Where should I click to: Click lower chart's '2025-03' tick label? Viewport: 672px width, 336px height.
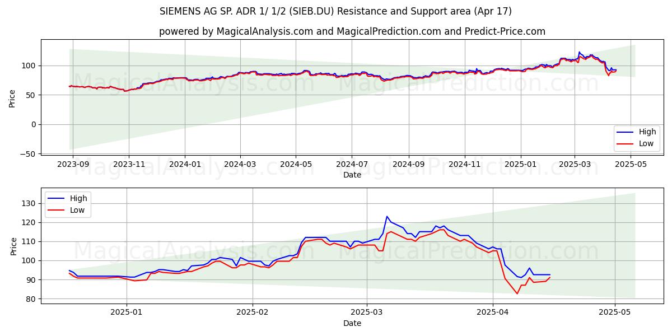367,313
